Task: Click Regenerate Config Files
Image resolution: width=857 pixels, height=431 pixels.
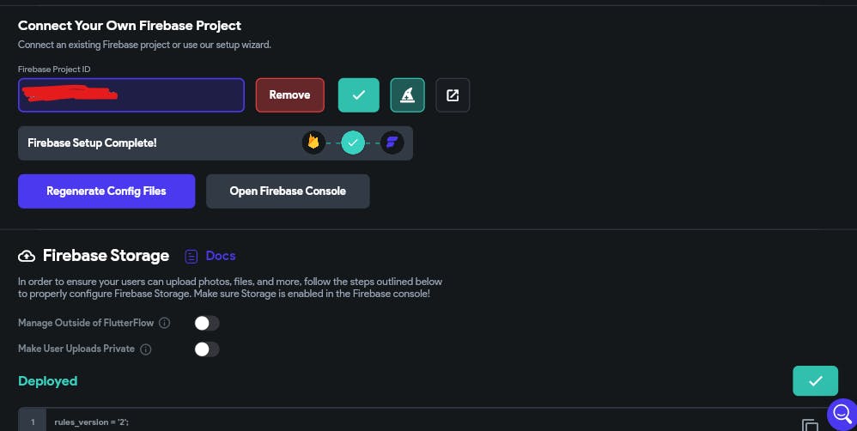Action: pyautogui.click(x=106, y=191)
